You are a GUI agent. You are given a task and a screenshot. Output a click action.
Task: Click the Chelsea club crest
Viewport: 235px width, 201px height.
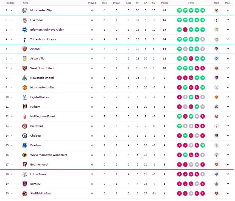pos(25,136)
